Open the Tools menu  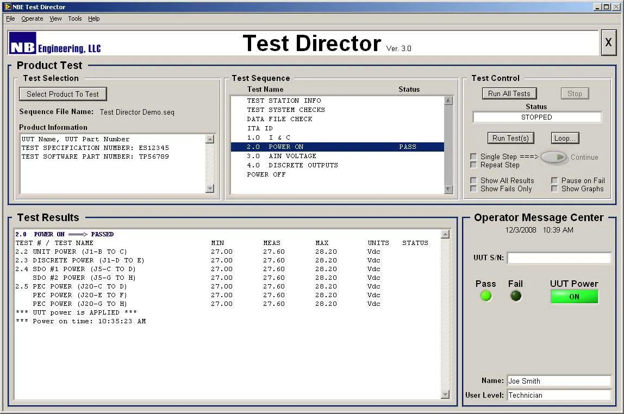[x=75, y=18]
